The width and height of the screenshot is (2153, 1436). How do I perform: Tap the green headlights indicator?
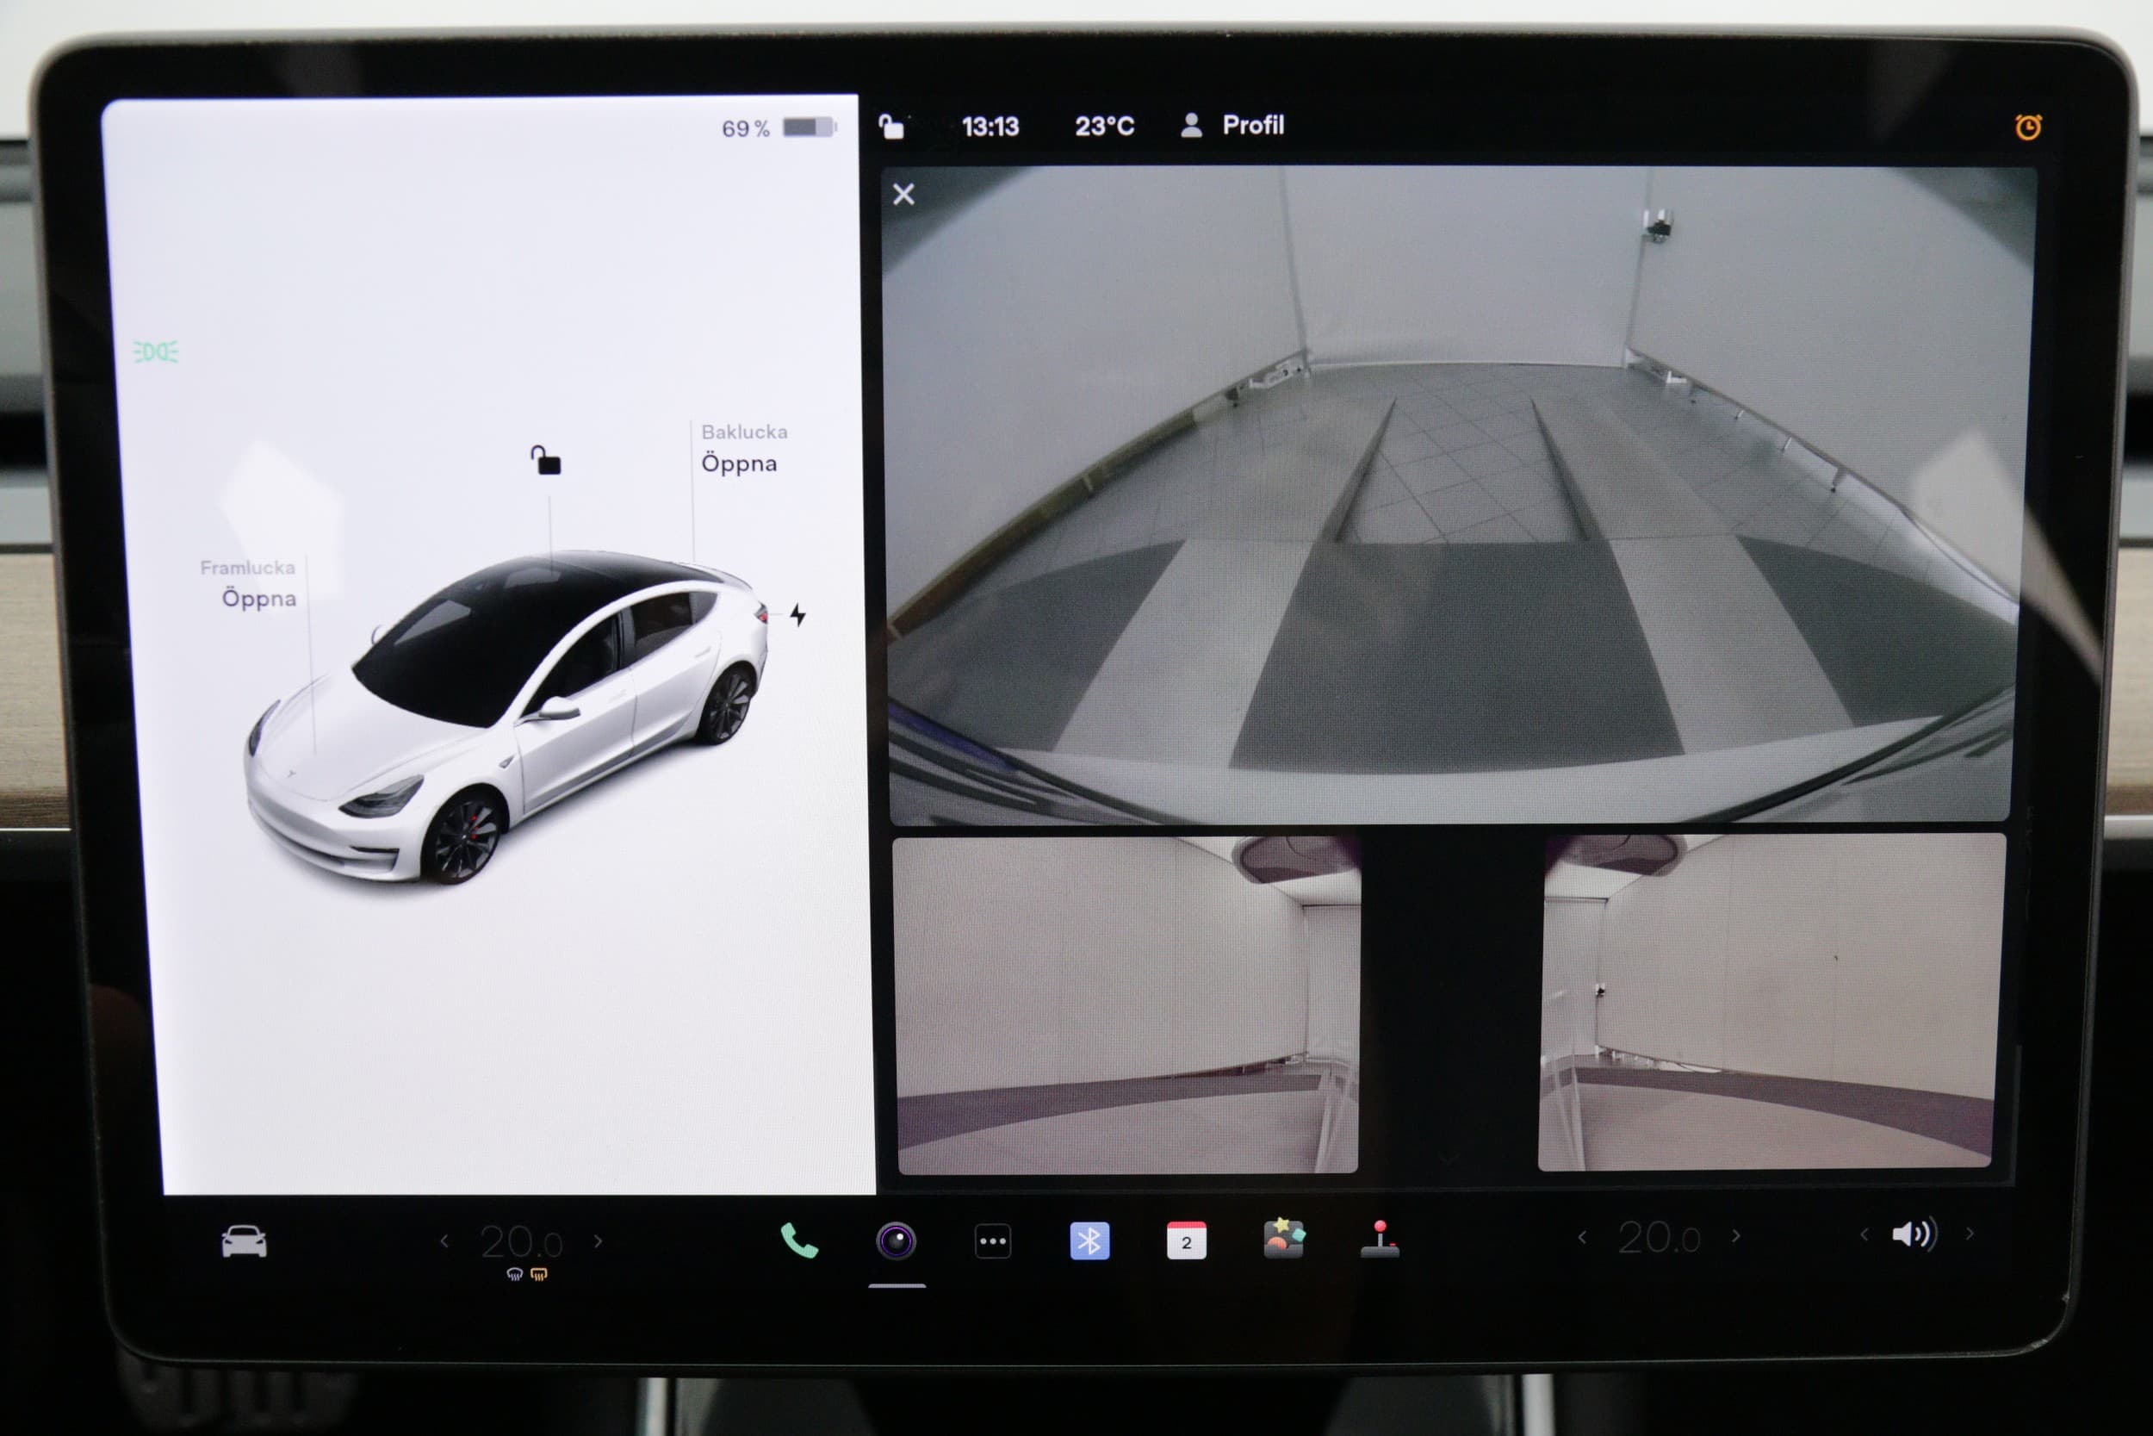pos(157,351)
